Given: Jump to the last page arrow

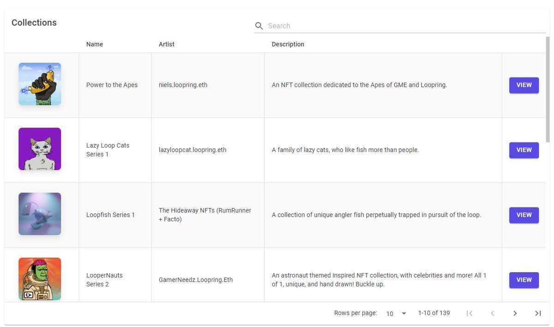Looking at the screenshot, I should [538, 313].
